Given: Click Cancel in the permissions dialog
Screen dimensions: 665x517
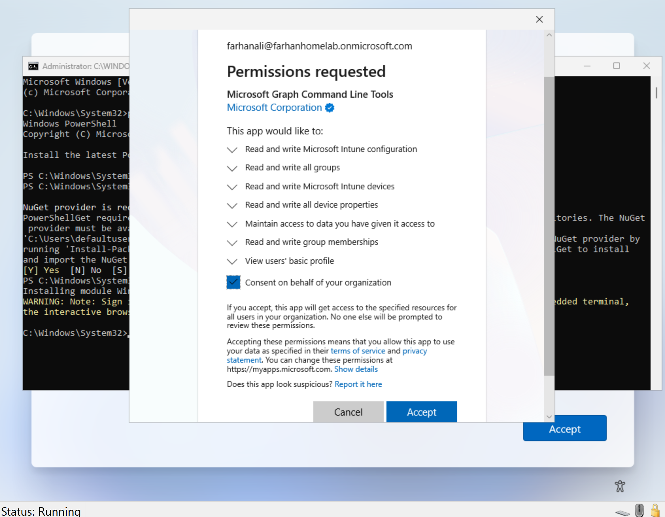Looking at the screenshot, I should pyautogui.click(x=348, y=412).
